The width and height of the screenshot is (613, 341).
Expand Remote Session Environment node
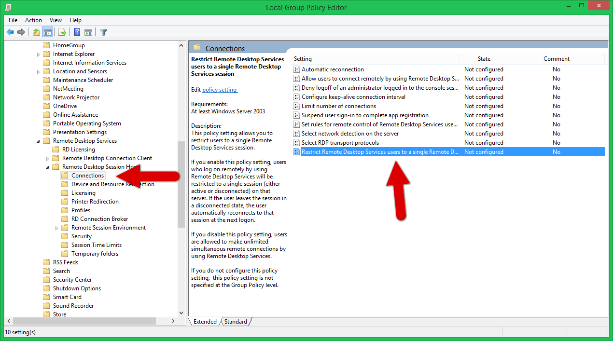[57, 228]
